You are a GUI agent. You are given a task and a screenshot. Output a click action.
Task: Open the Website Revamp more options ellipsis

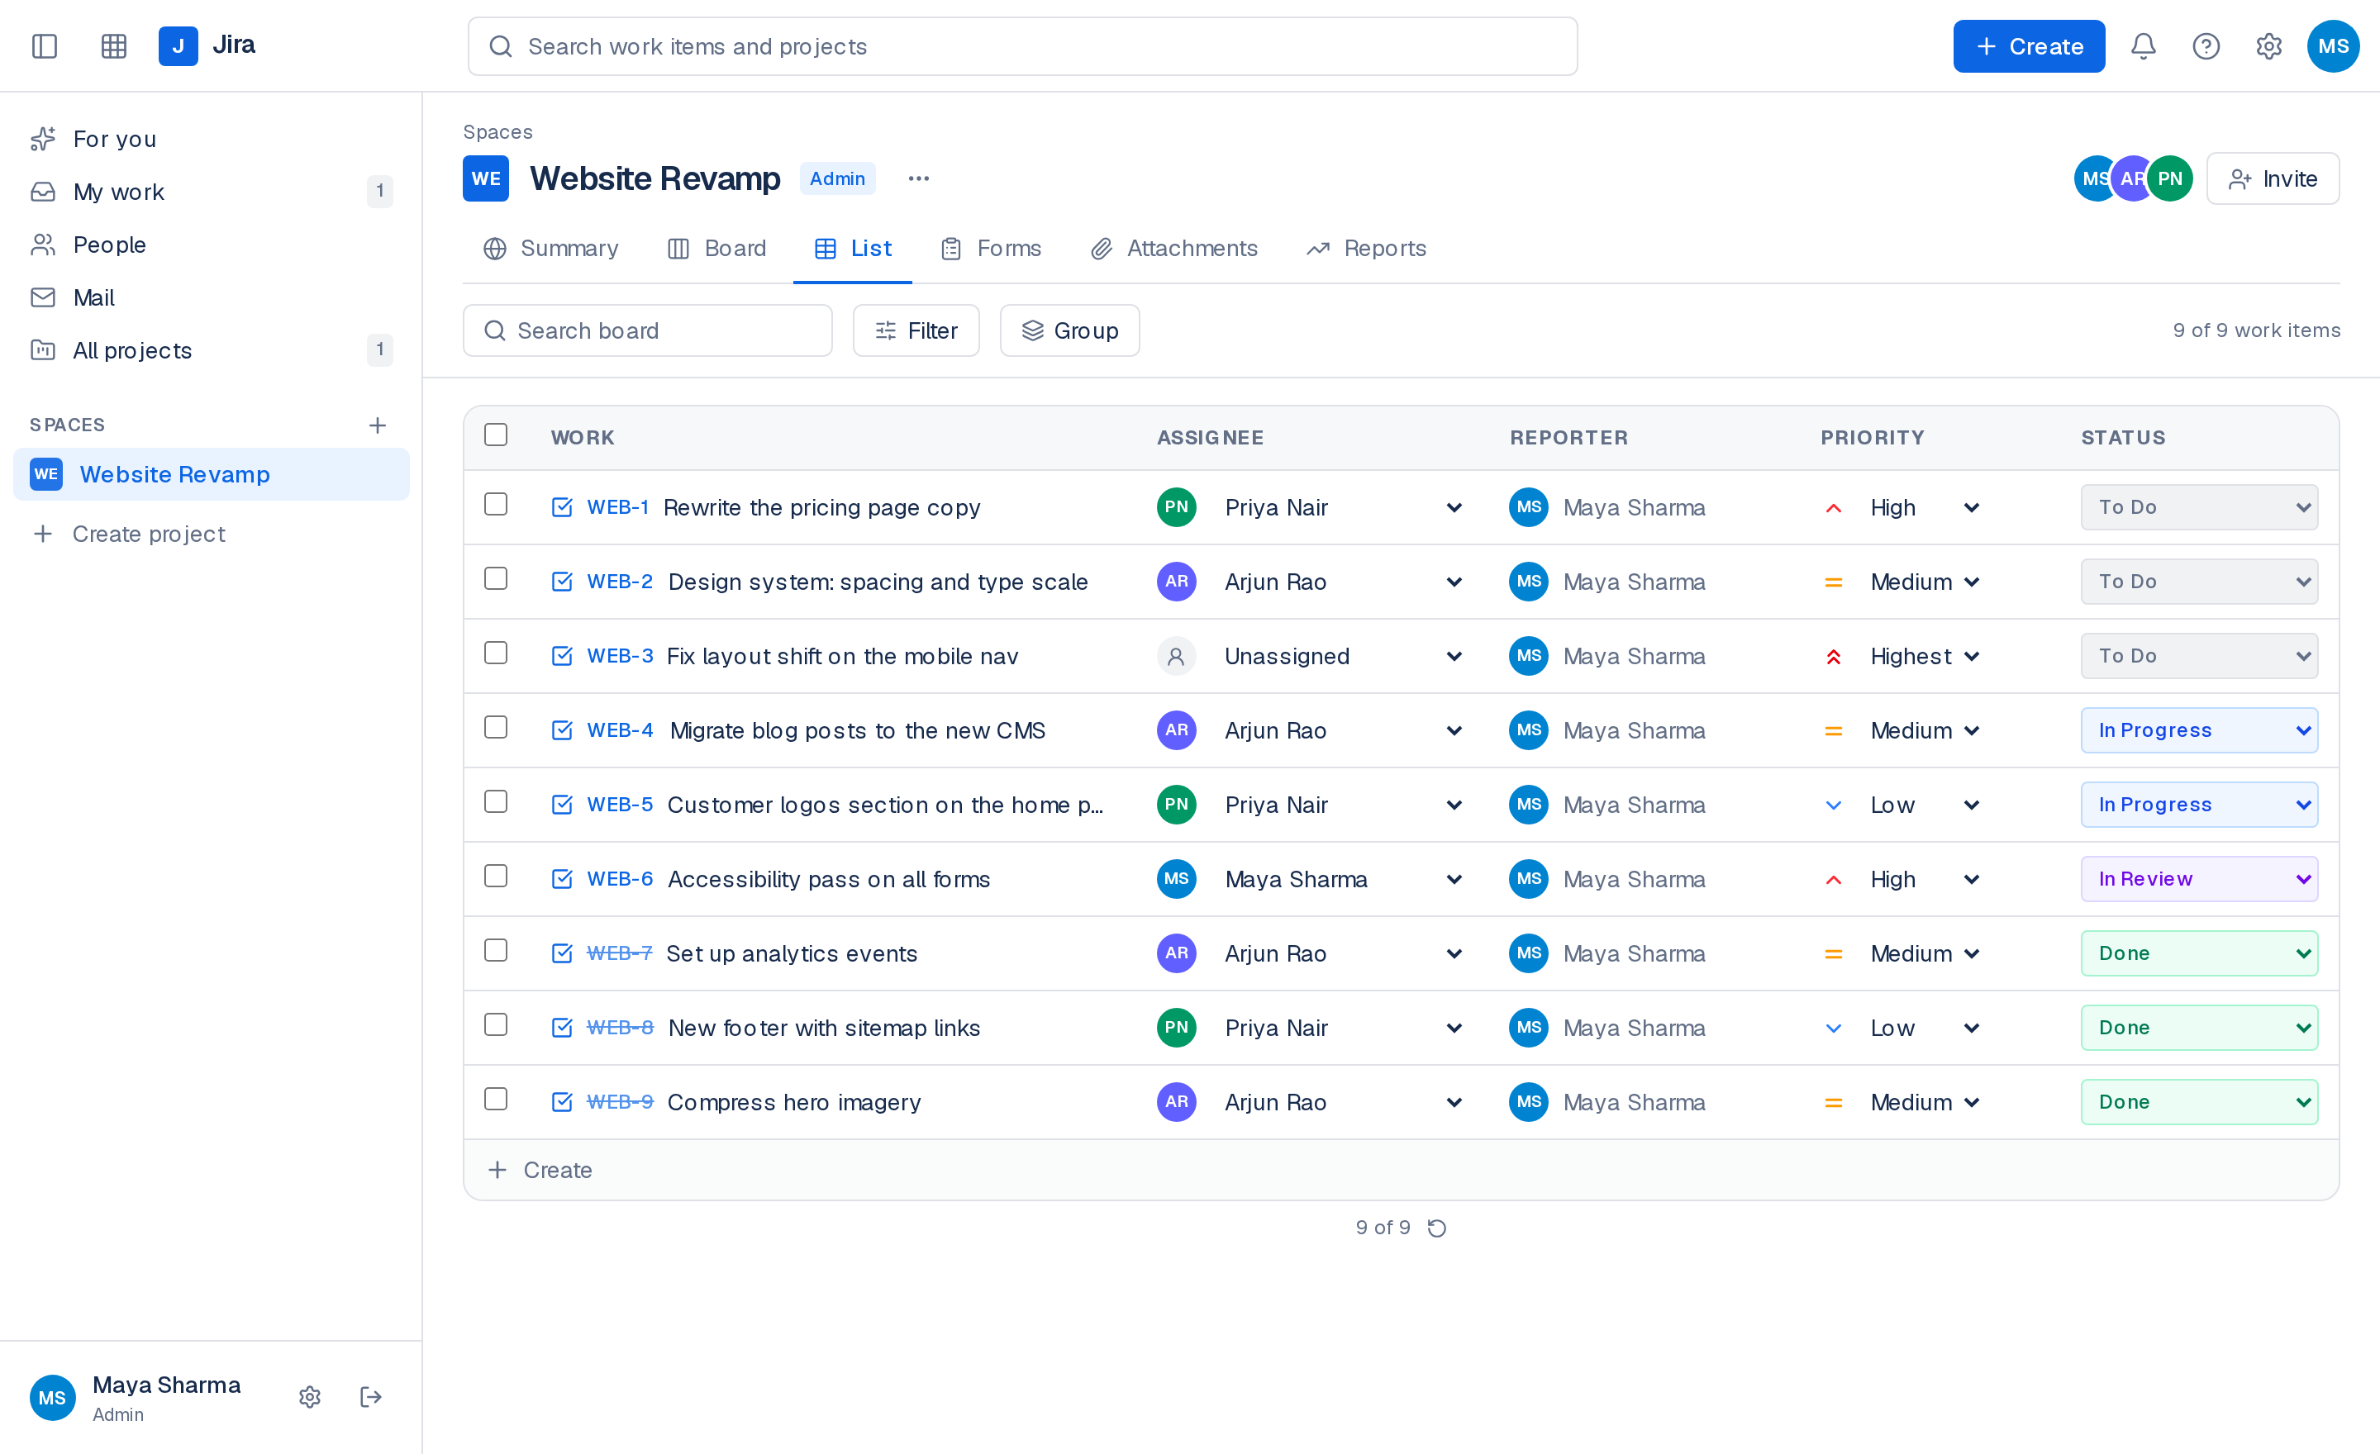coord(919,178)
